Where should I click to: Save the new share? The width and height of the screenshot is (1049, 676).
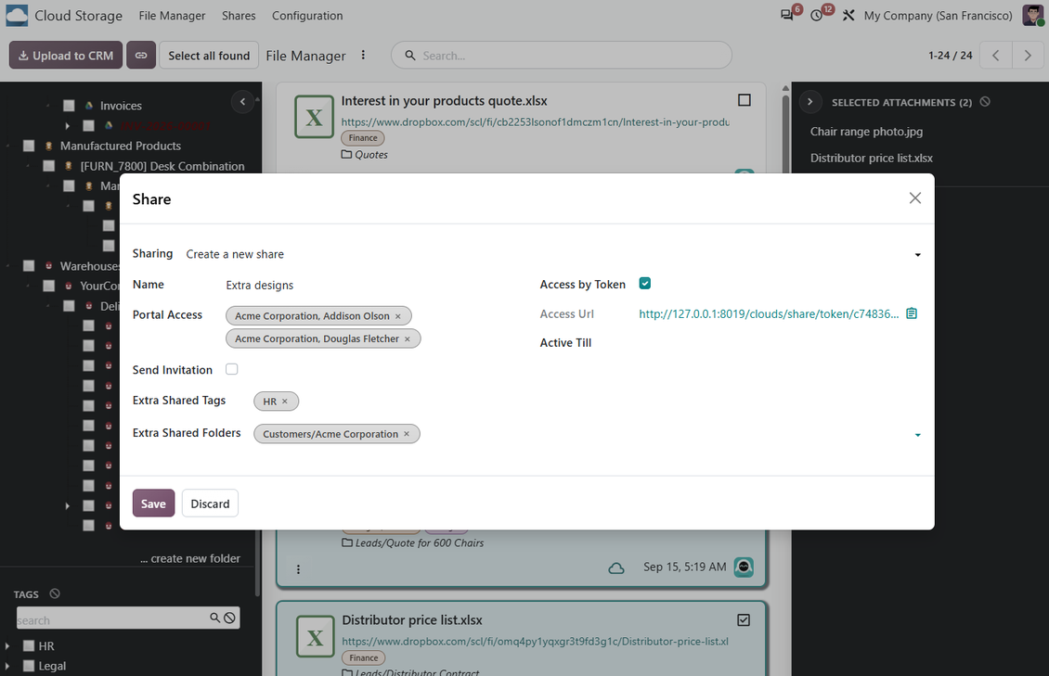pyautogui.click(x=153, y=503)
